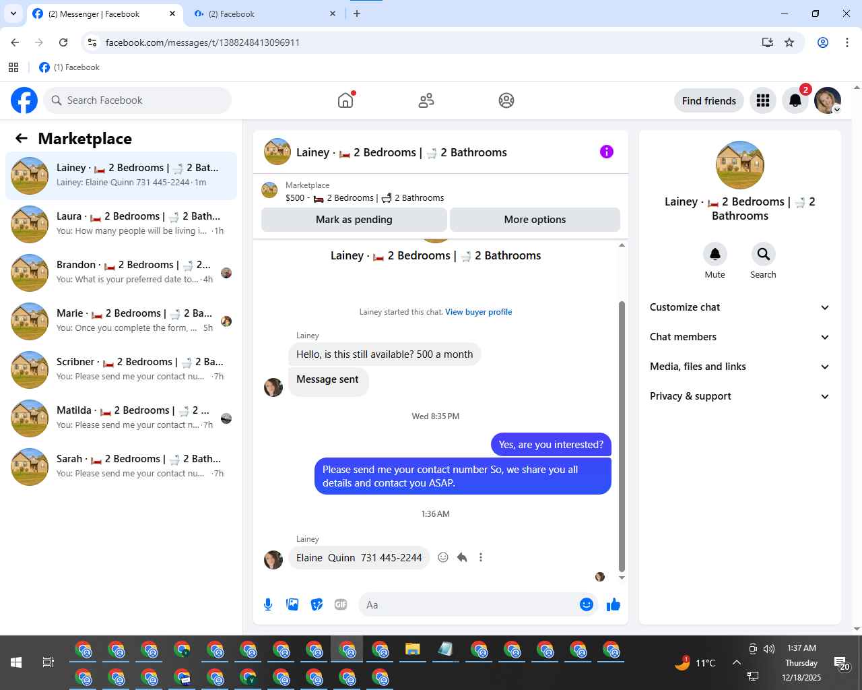Select the (2) Messenger | Facebook tab
The image size is (862, 690).
coord(104,13)
